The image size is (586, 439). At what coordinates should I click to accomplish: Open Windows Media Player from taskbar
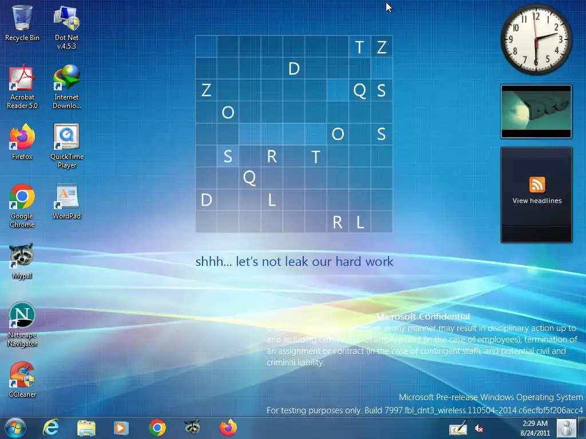pos(121,428)
